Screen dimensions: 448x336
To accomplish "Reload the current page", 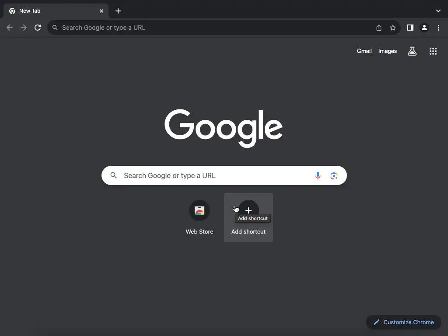I will 38,28.
